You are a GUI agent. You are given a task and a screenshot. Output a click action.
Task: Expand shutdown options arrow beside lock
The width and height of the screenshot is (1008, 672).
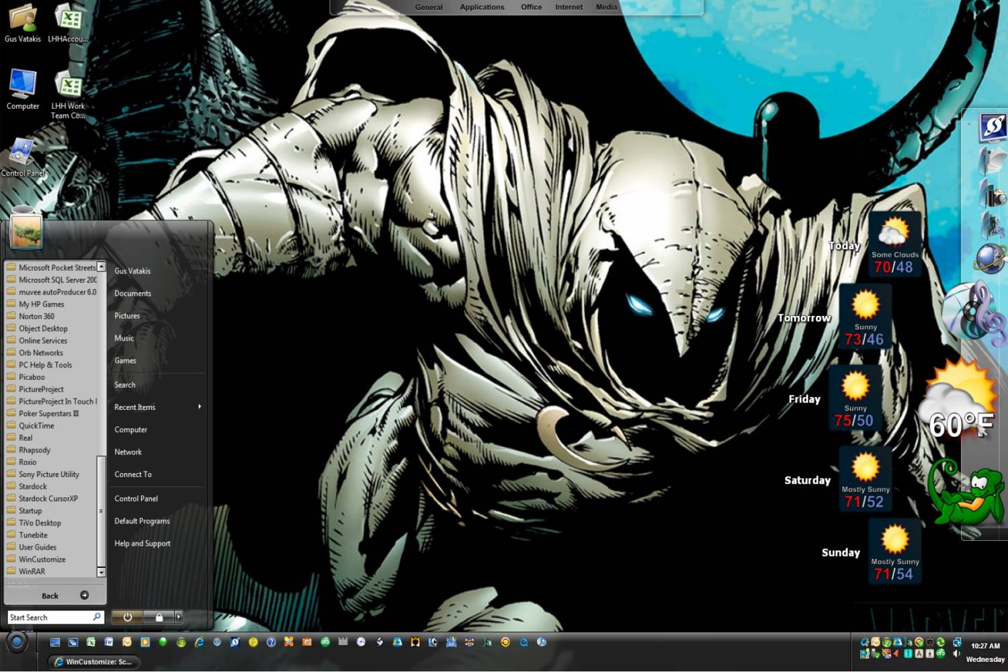tap(179, 617)
